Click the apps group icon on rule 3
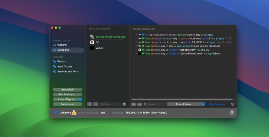 139,46
